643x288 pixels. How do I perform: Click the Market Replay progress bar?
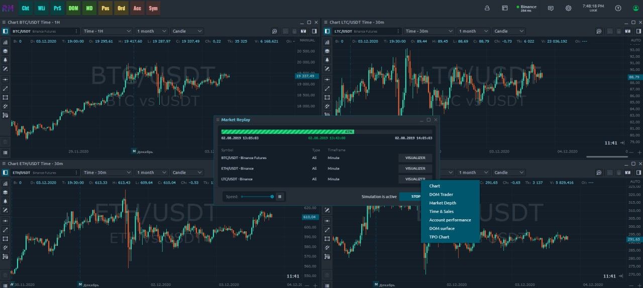327,131
